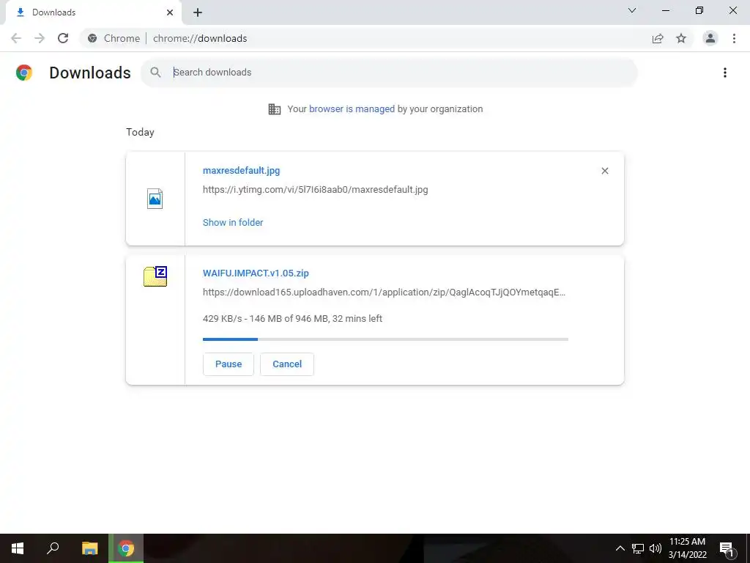Image resolution: width=750 pixels, height=563 pixels.
Task: Focus the Search downloads field
Action: tap(389, 73)
